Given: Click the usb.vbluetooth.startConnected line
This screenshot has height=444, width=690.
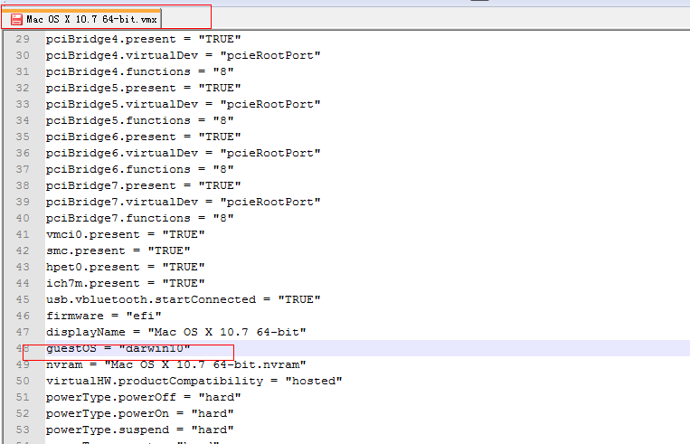Looking at the screenshot, I should tap(184, 299).
